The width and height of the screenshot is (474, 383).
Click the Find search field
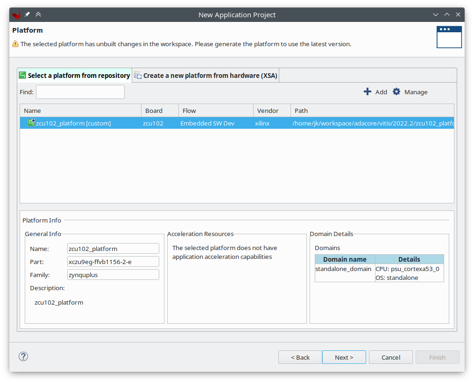[80, 92]
